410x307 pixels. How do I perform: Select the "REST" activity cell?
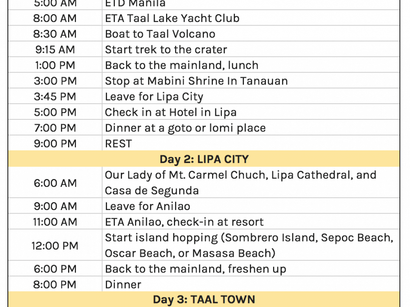coord(118,144)
